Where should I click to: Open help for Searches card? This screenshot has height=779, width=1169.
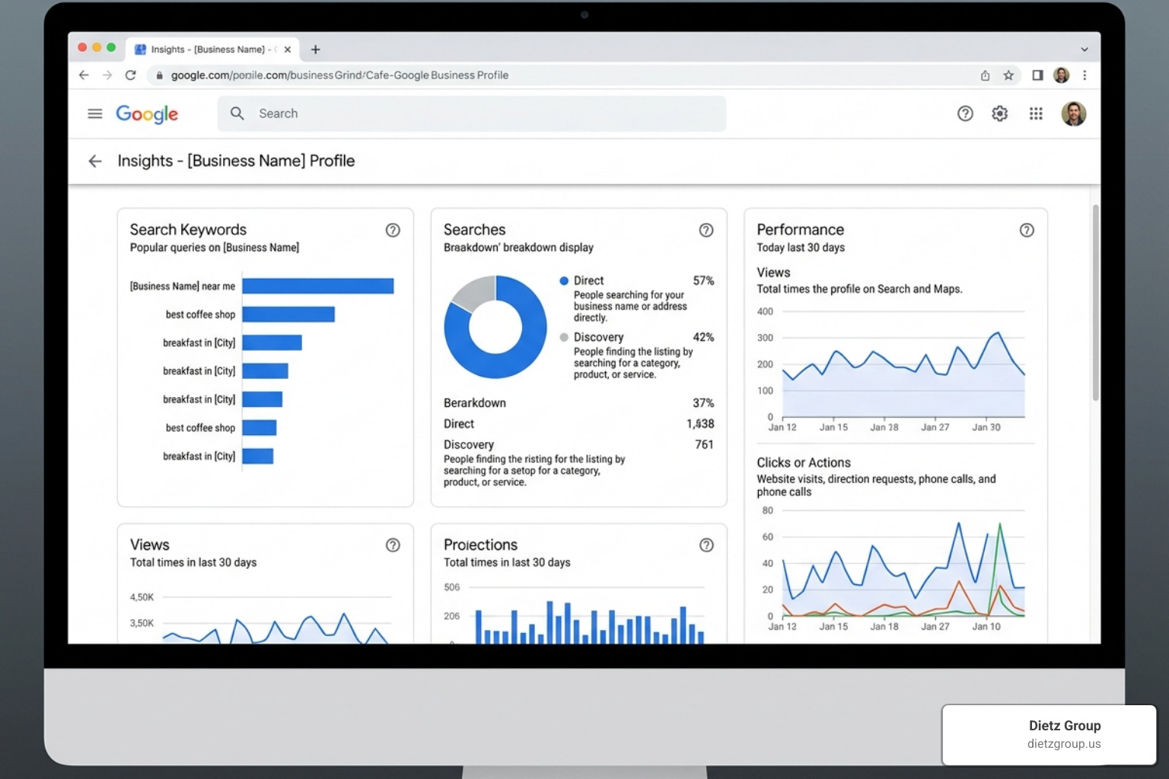point(706,230)
